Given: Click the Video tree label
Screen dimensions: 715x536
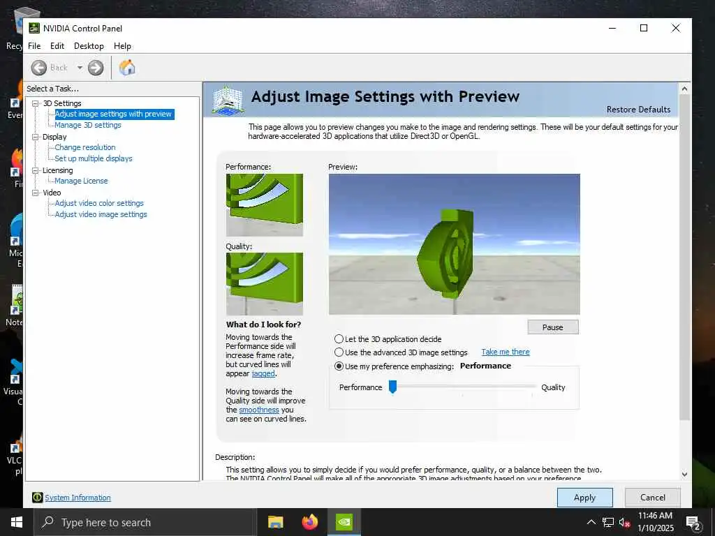Looking at the screenshot, I should (x=52, y=193).
